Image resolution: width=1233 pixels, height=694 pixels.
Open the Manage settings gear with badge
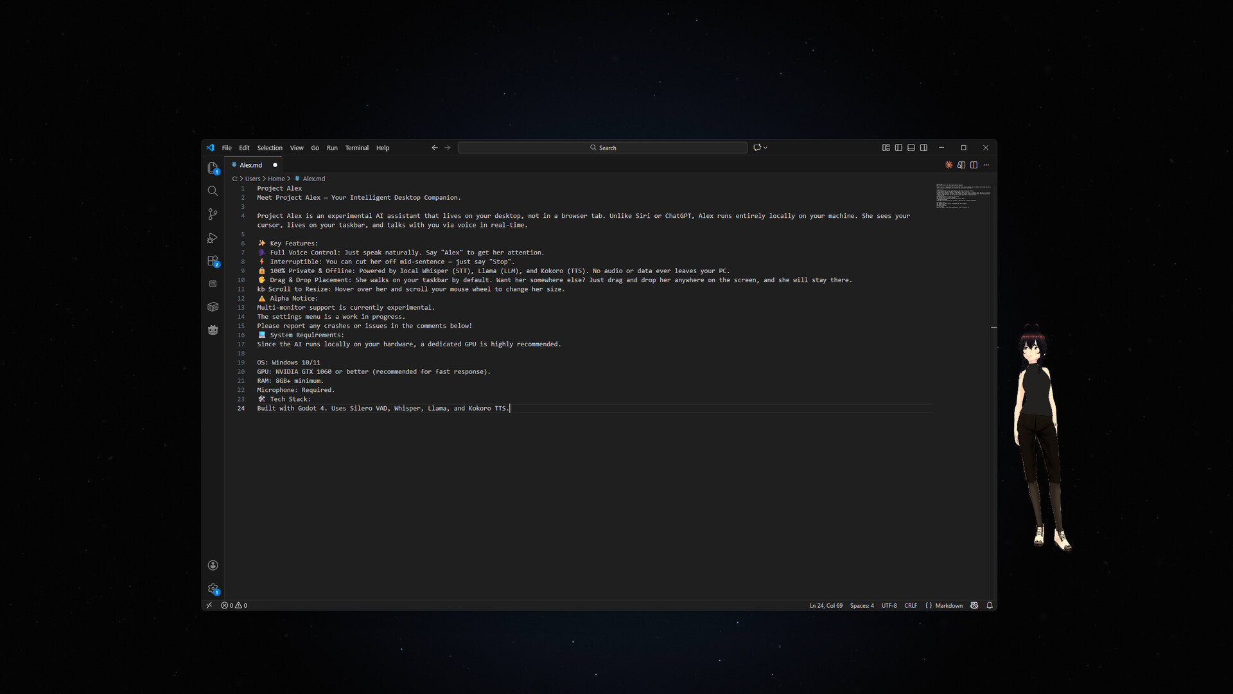click(x=213, y=588)
